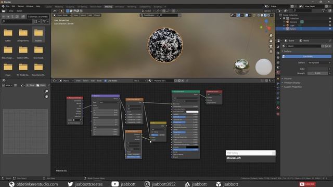Screen dimensions: 333x187
Task: Toggle From Instancer on Texture Coordinate node
Action: point(69,123)
